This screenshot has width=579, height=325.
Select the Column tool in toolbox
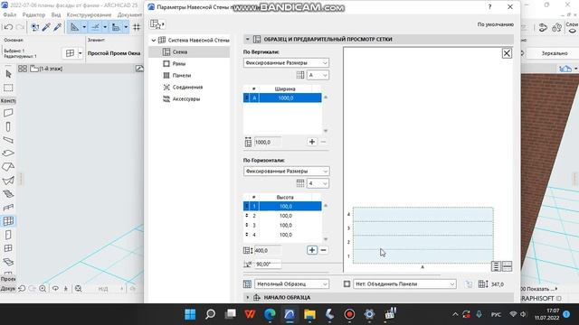(8, 127)
